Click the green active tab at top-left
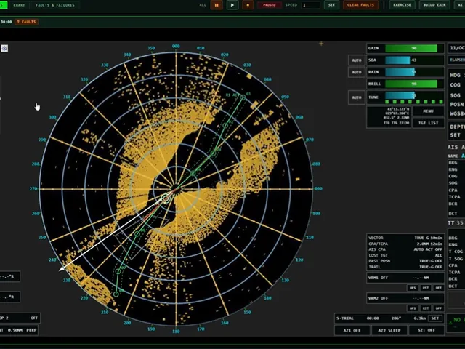 coord(3,5)
